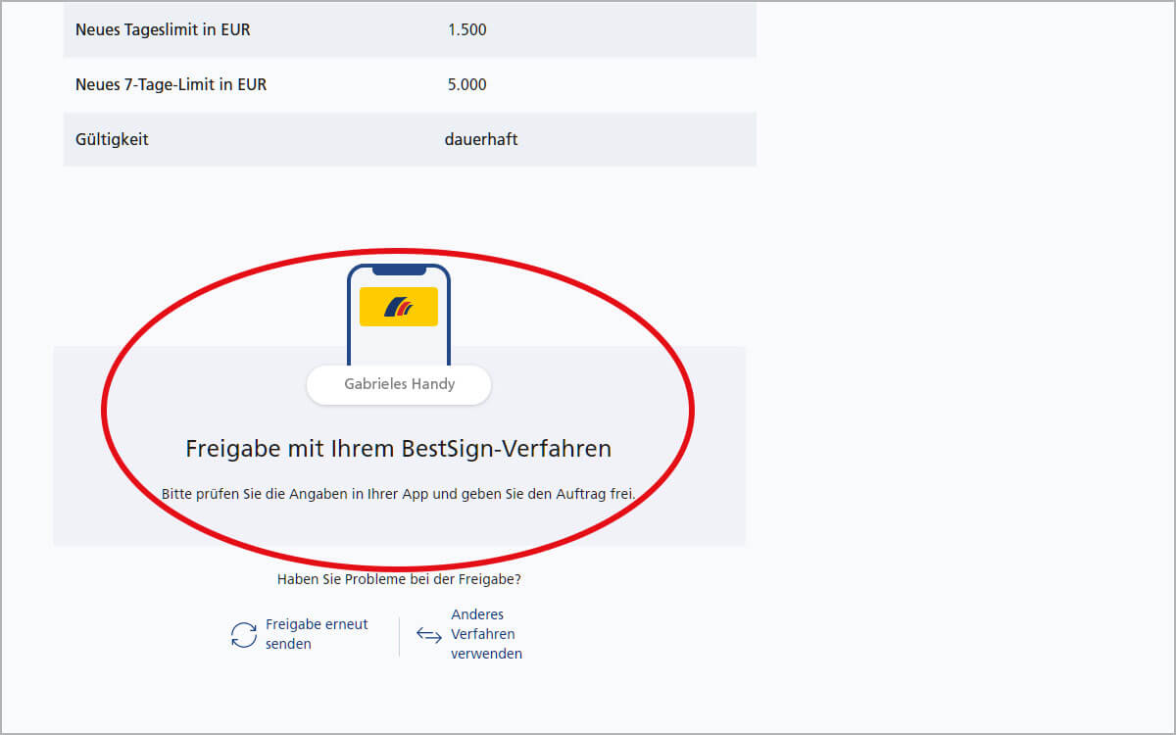Click the double-arrow icon beside Anderes Verfahren
The height and width of the screenshot is (735, 1176).
pos(428,634)
